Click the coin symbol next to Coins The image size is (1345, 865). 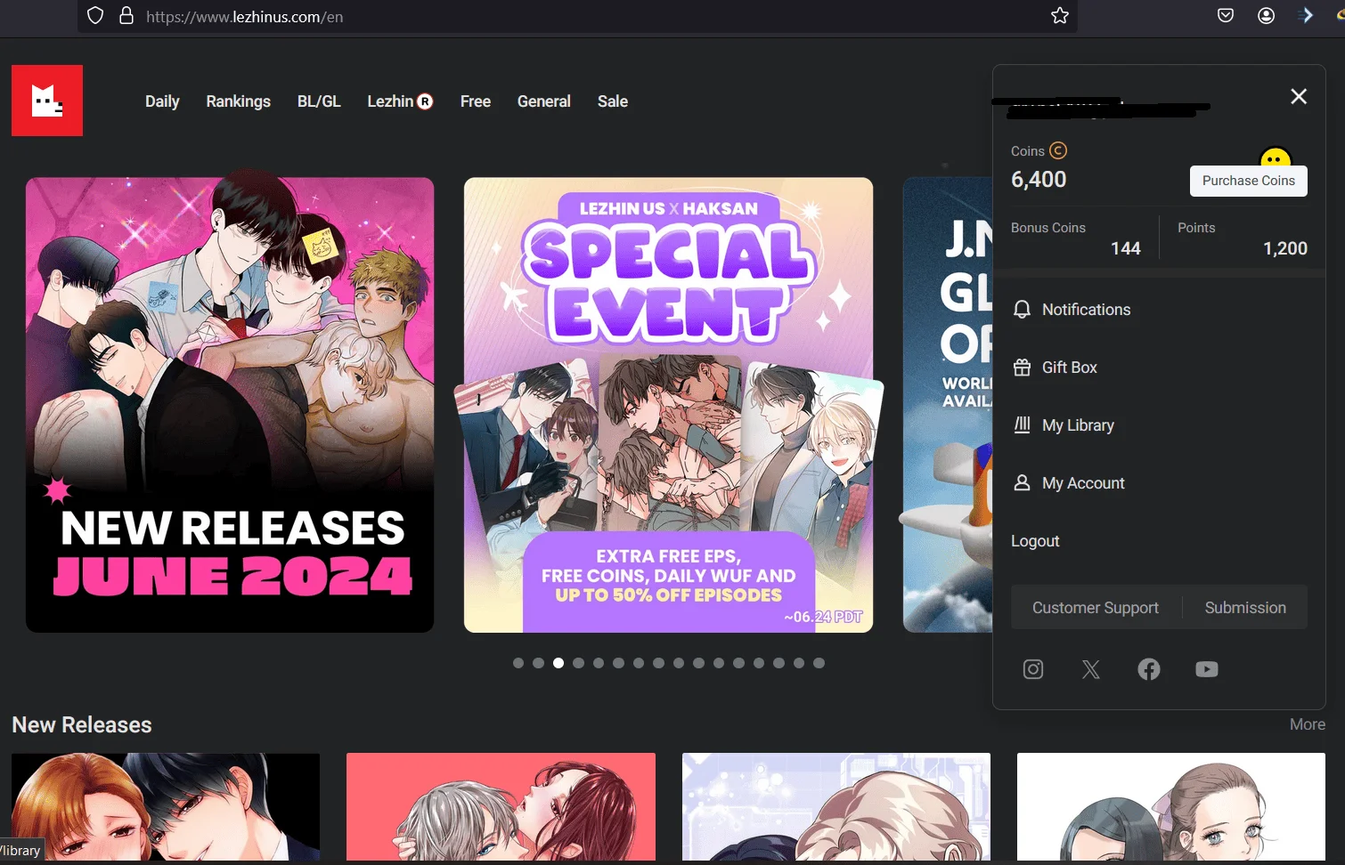coord(1058,151)
